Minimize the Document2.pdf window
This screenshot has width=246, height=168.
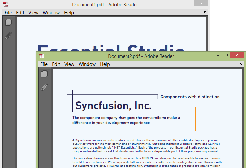pyautogui.click(x=218, y=55)
